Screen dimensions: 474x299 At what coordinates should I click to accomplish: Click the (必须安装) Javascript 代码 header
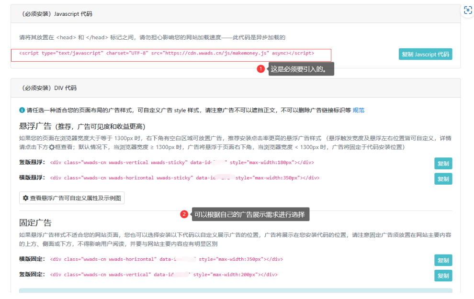[56, 14]
